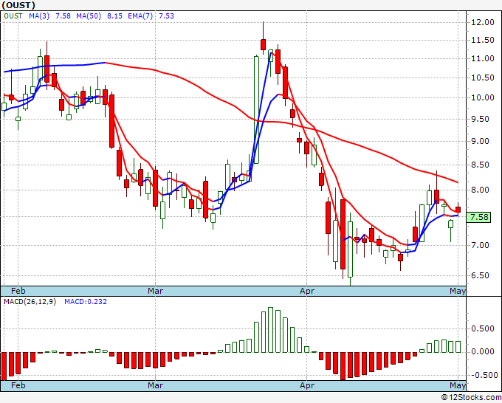Click the 0.000 MACD axis label

[483, 351]
